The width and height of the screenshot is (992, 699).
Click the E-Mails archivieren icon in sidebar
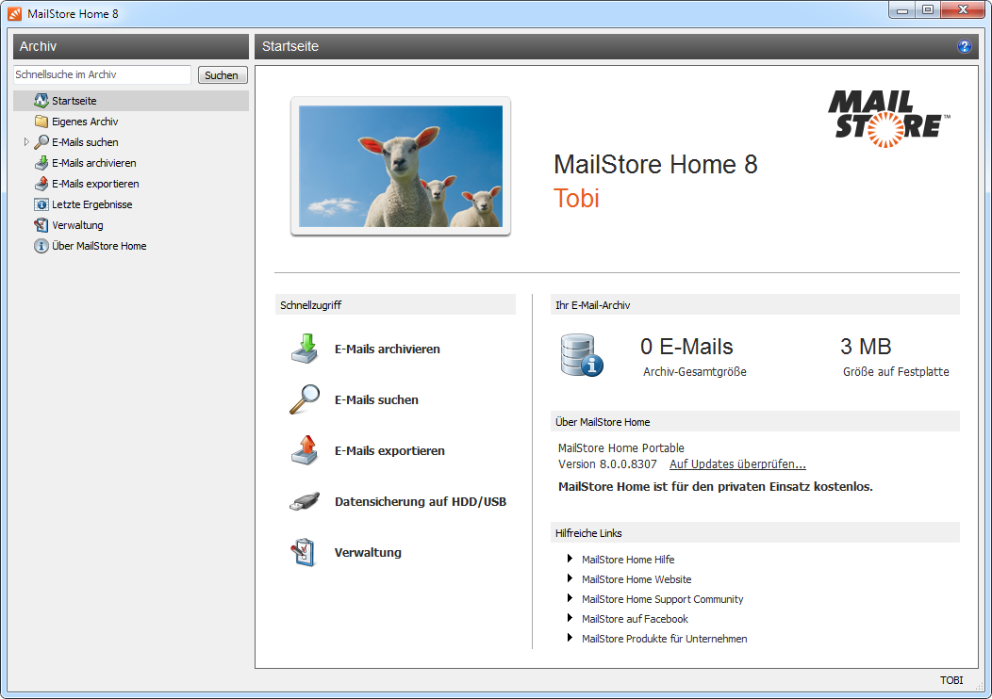(41, 163)
